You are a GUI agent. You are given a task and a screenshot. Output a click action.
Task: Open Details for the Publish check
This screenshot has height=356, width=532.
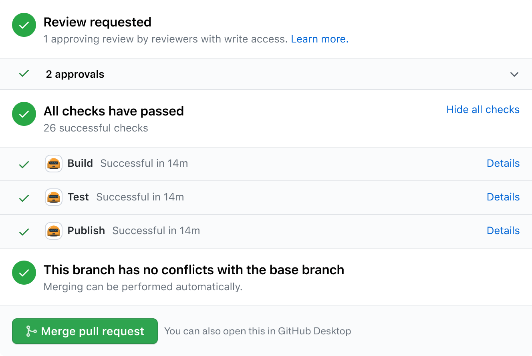click(x=503, y=231)
